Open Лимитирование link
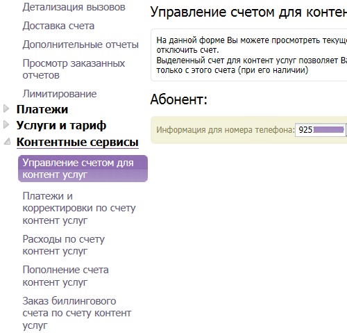Screen dimensions: 347x333 point(60,94)
